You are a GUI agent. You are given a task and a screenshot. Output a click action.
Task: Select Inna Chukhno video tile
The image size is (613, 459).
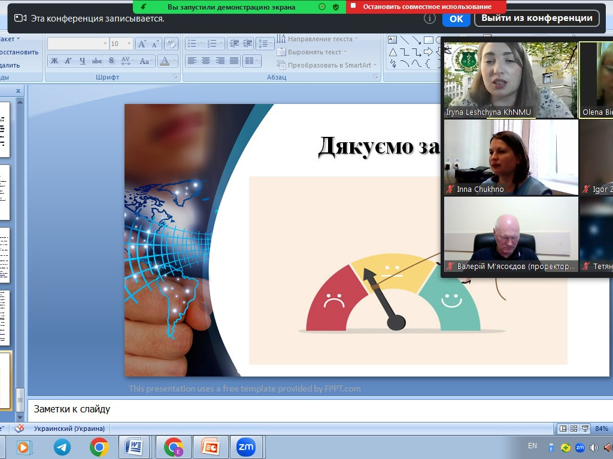pyautogui.click(x=511, y=157)
